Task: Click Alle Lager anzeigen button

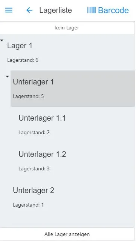Action: tap(67, 234)
